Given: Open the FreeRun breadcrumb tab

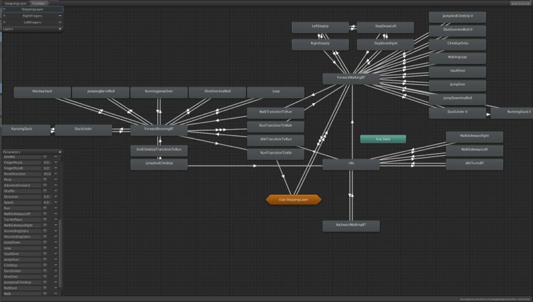Looking at the screenshot, I should (39, 3).
